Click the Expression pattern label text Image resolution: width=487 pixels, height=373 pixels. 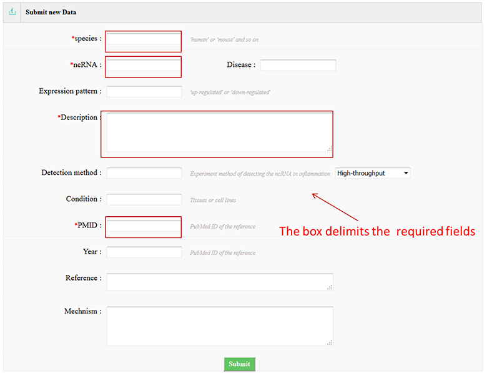(70, 91)
